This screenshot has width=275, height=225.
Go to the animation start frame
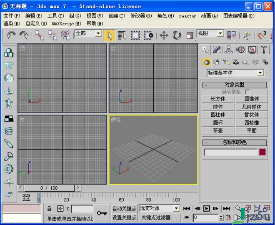[187, 208]
